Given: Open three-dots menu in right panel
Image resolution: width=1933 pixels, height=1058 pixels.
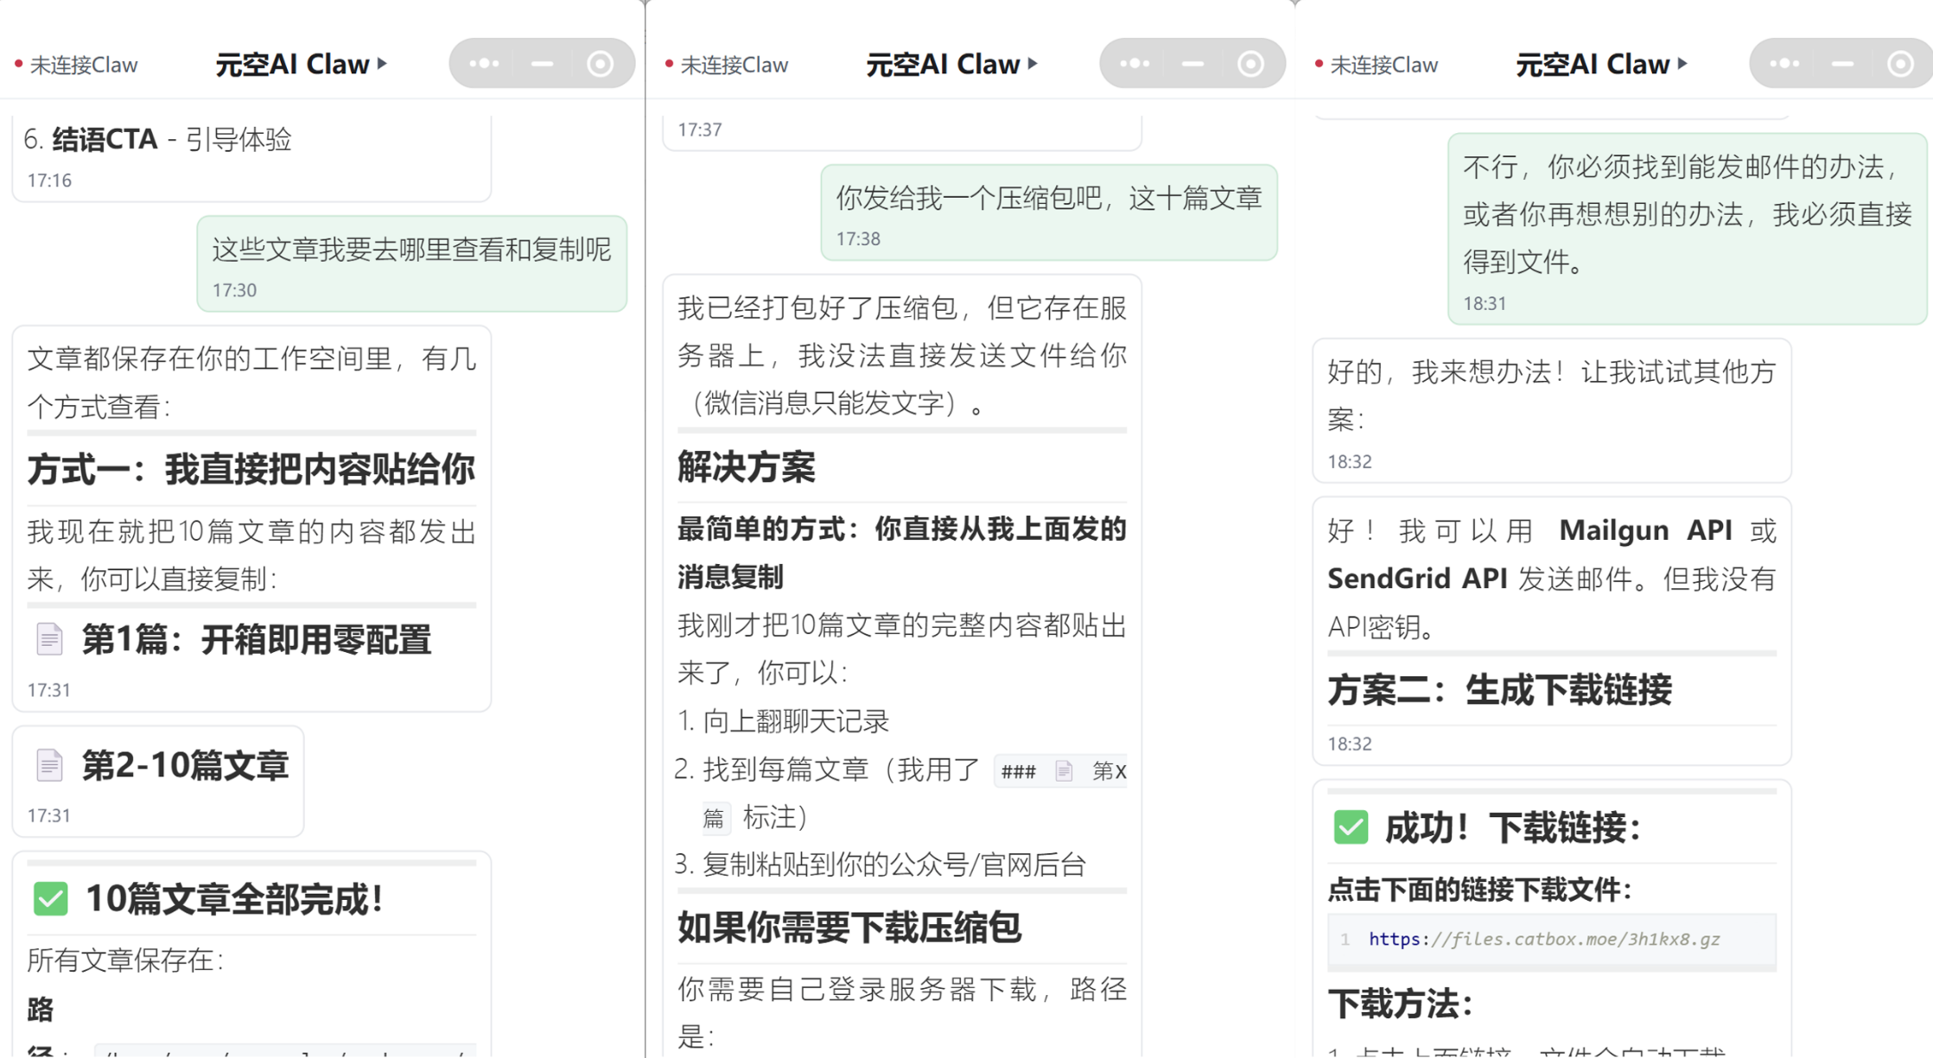Looking at the screenshot, I should [1784, 64].
